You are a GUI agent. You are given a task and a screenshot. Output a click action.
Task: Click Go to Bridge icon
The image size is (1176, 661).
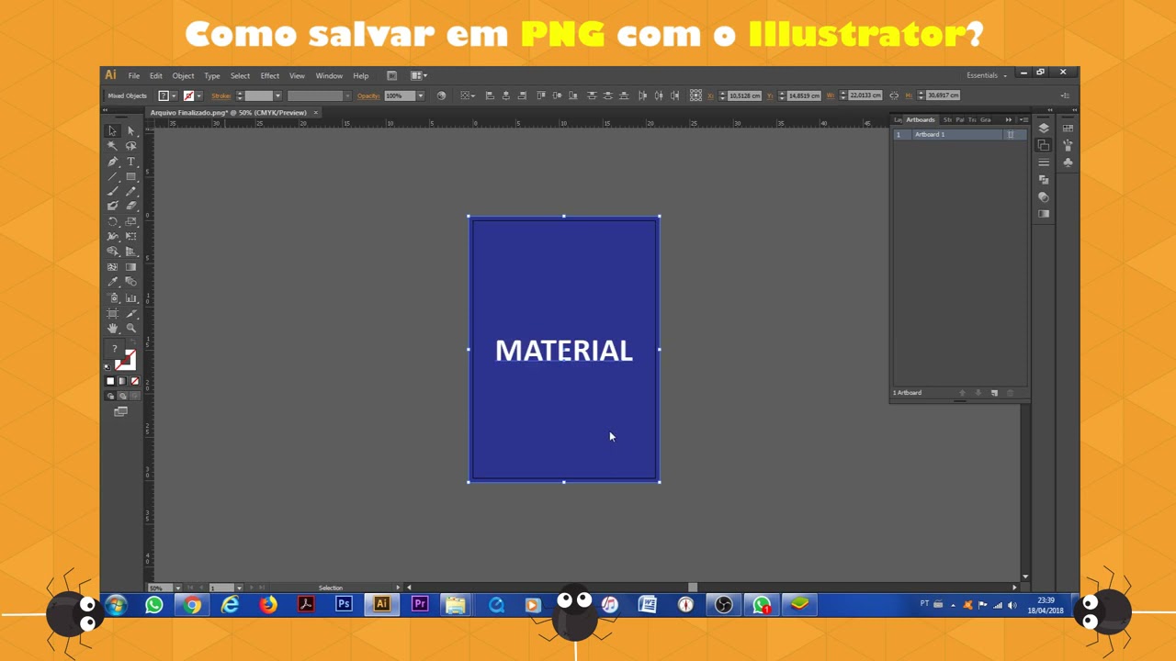coord(391,75)
